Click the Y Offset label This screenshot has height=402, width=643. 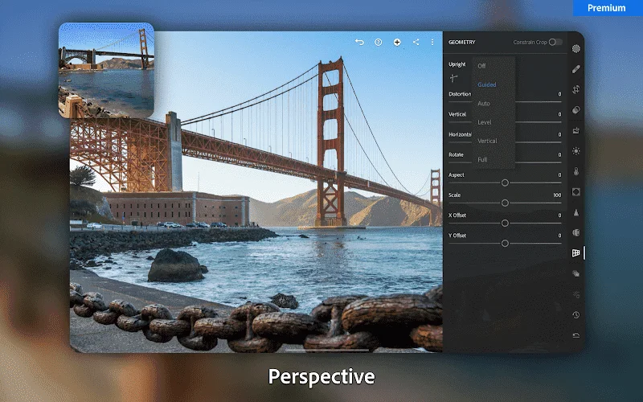pos(457,236)
